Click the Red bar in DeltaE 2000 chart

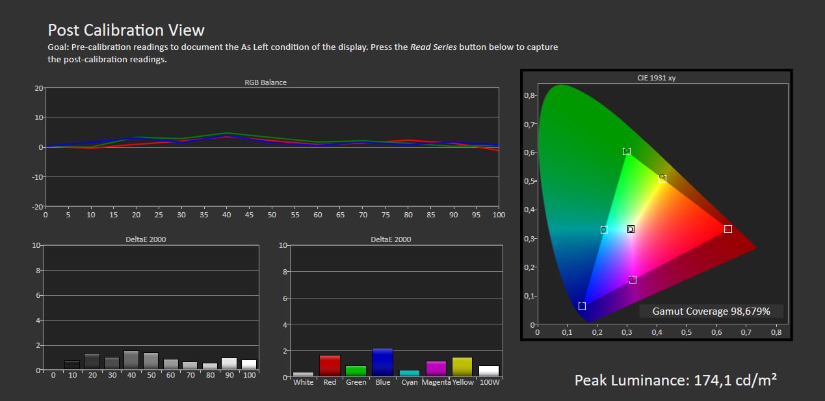coord(330,366)
